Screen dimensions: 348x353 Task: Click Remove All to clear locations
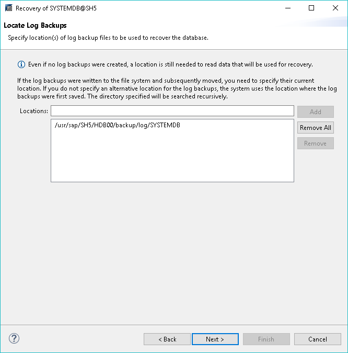(x=315, y=128)
